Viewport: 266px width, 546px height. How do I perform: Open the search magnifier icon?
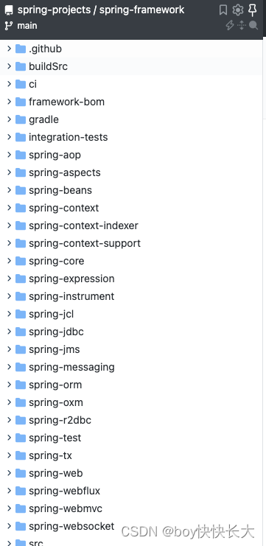tap(253, 25)
